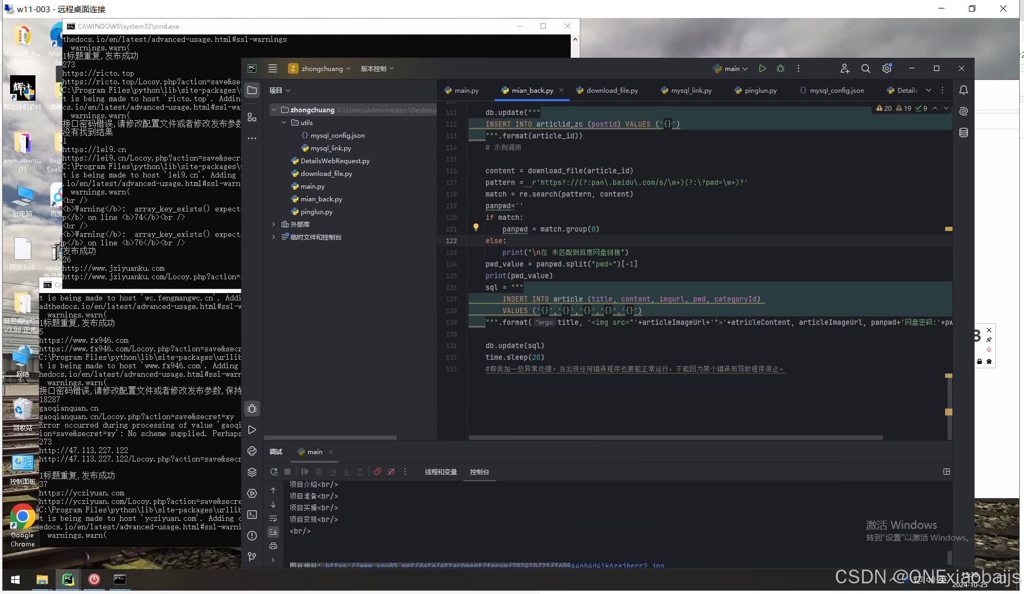The image size is (1024, 594).
Task: Open the Terminal tool window icon
Action: [x=252, y=514]
